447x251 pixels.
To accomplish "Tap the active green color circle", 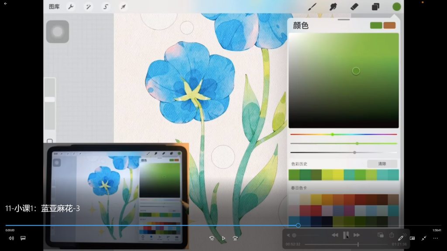I will click(x=396, y=7).
